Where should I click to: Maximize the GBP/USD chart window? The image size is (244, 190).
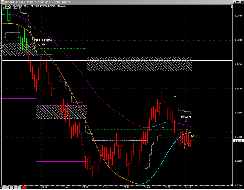(x=238, y=2)
